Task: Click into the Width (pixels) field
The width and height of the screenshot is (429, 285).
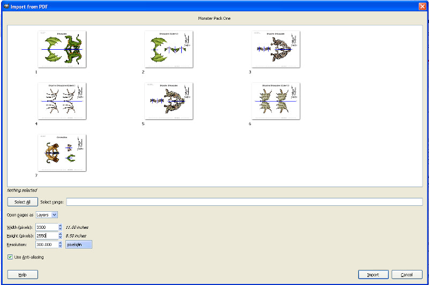Action: click(x=46, y=227)
